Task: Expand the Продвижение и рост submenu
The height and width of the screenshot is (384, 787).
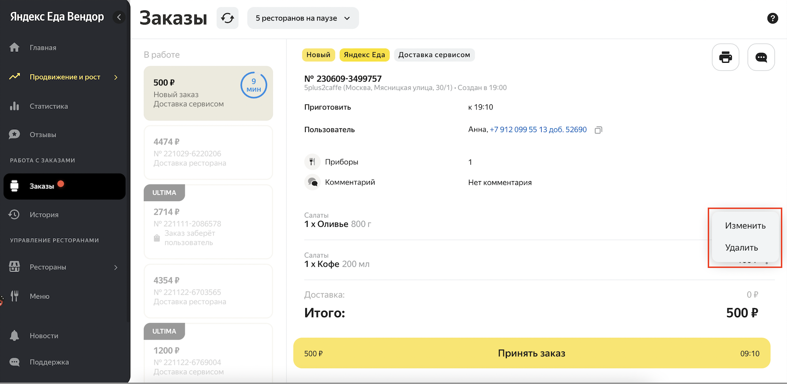Action: click(116, 77)
